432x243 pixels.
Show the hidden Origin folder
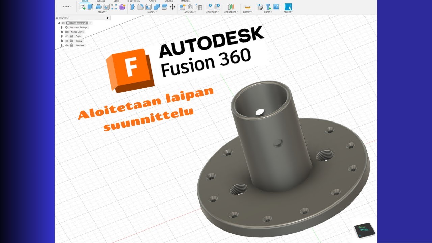click(x=67, y=36)
